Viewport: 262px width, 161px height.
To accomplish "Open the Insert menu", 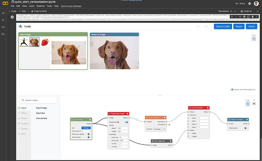I will pyautogui.click(x=32, y=6).
